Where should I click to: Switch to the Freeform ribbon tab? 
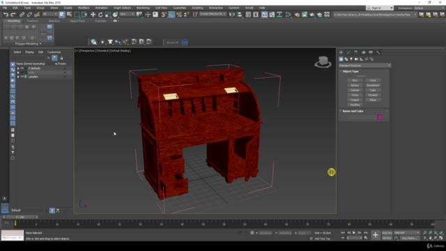point(33,21)
